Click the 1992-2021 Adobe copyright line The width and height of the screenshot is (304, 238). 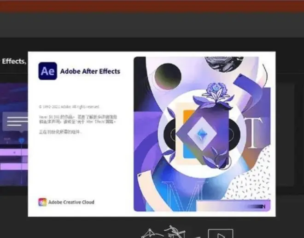pyautogui.click(x=69, y=107)
